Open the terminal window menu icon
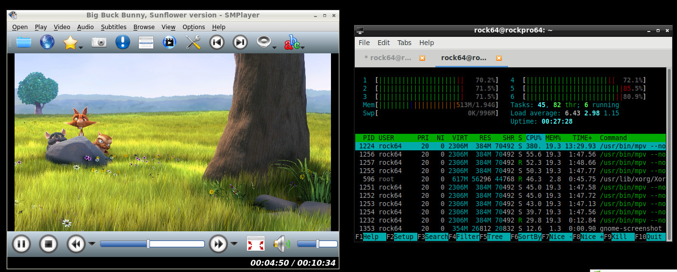Screen dimensions: 677x272 [x=360, y=30]
